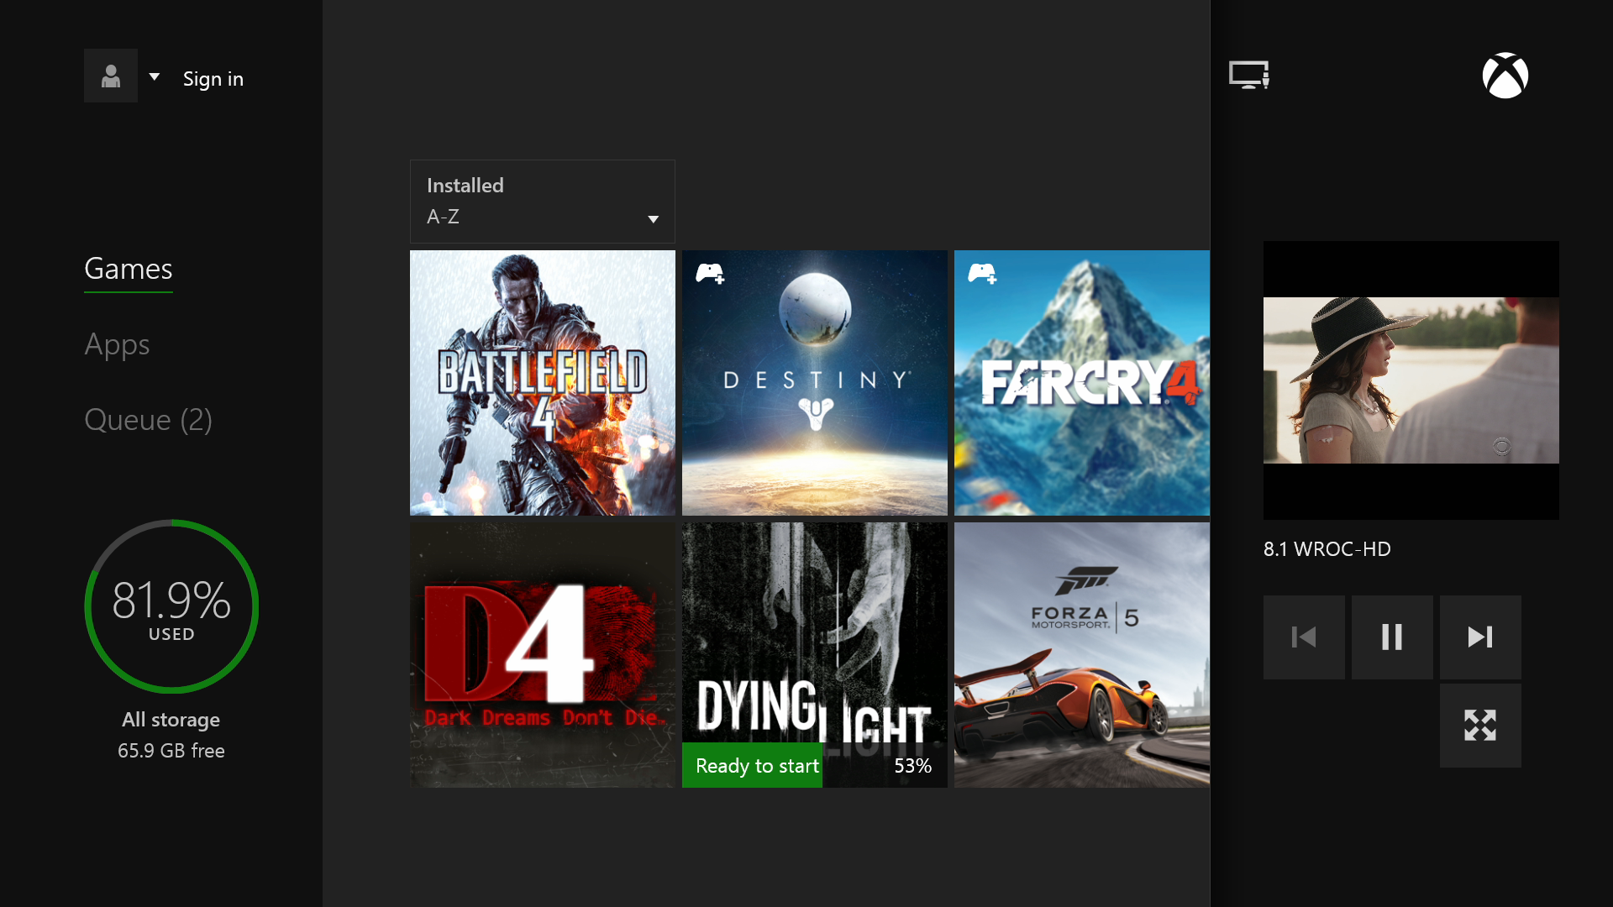The height and width of the screenshot is (907, 1613).
Task: Open the Queue showing 2 items
Action: tap(148, 420)
